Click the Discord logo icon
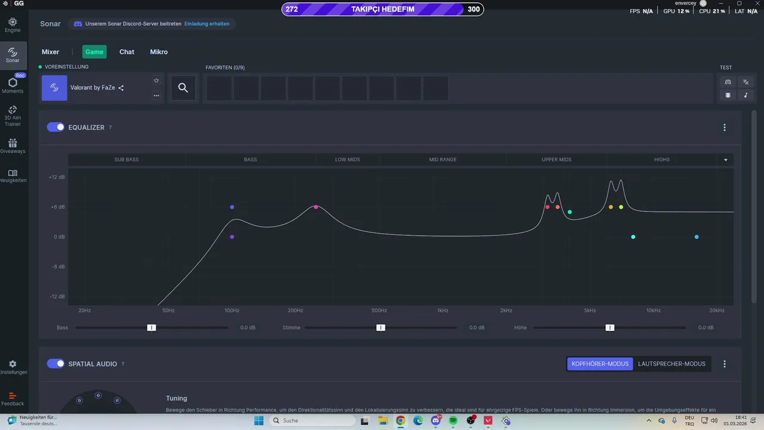Screen dimensions: 764x430 (78, 24)
